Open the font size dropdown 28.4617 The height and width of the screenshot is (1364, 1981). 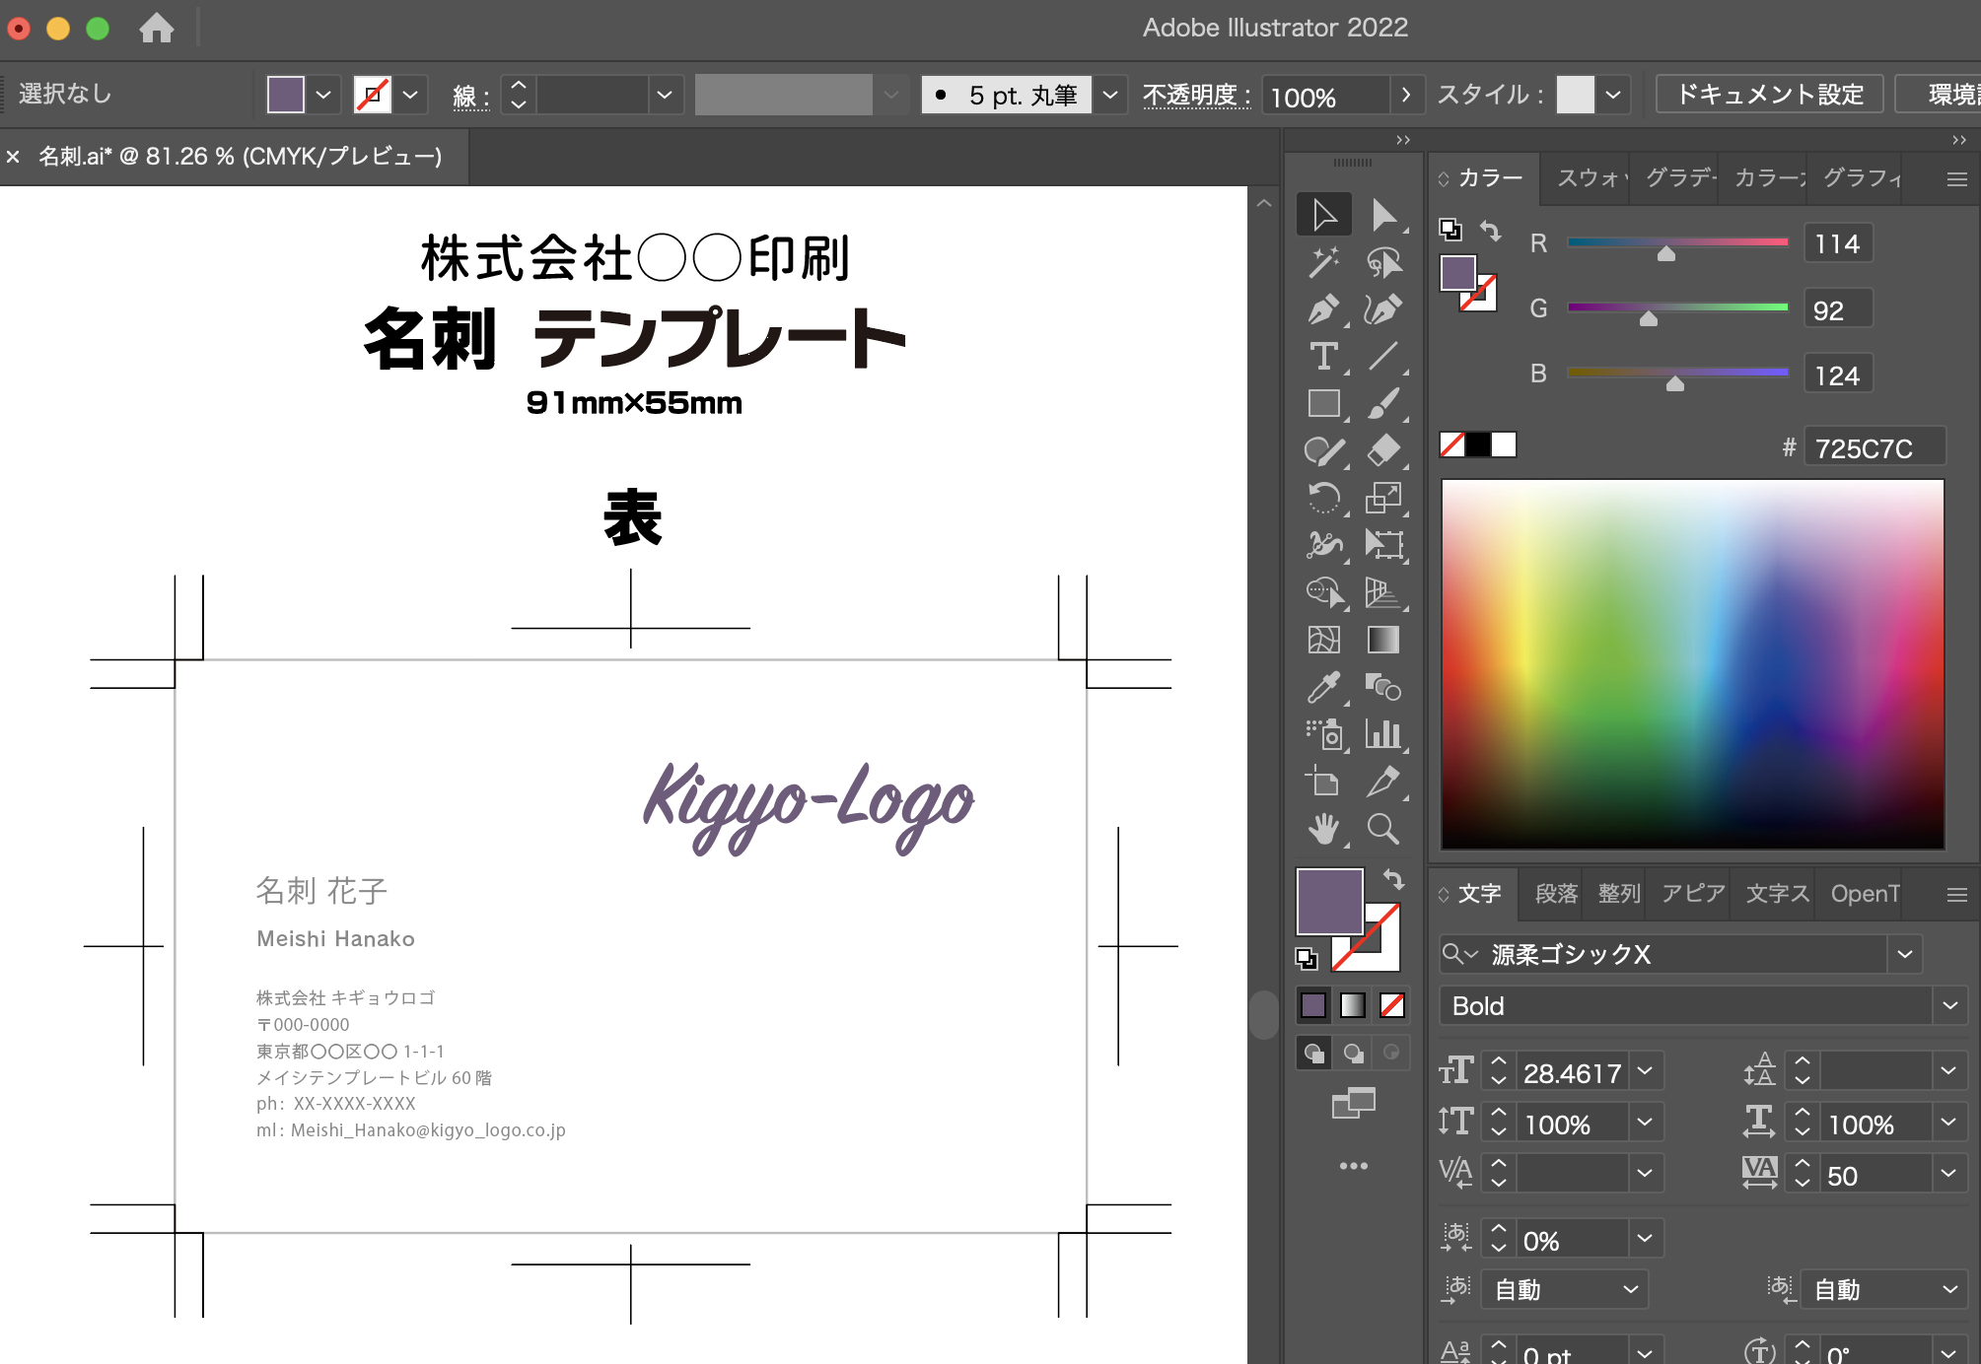click(x=1645, y=1071)
